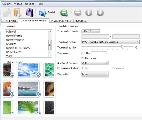Image resolution: width=142 pixels, height=120 pixels.
Task: Save the gallery with the floppy disk icon
Action: [30, 12]
